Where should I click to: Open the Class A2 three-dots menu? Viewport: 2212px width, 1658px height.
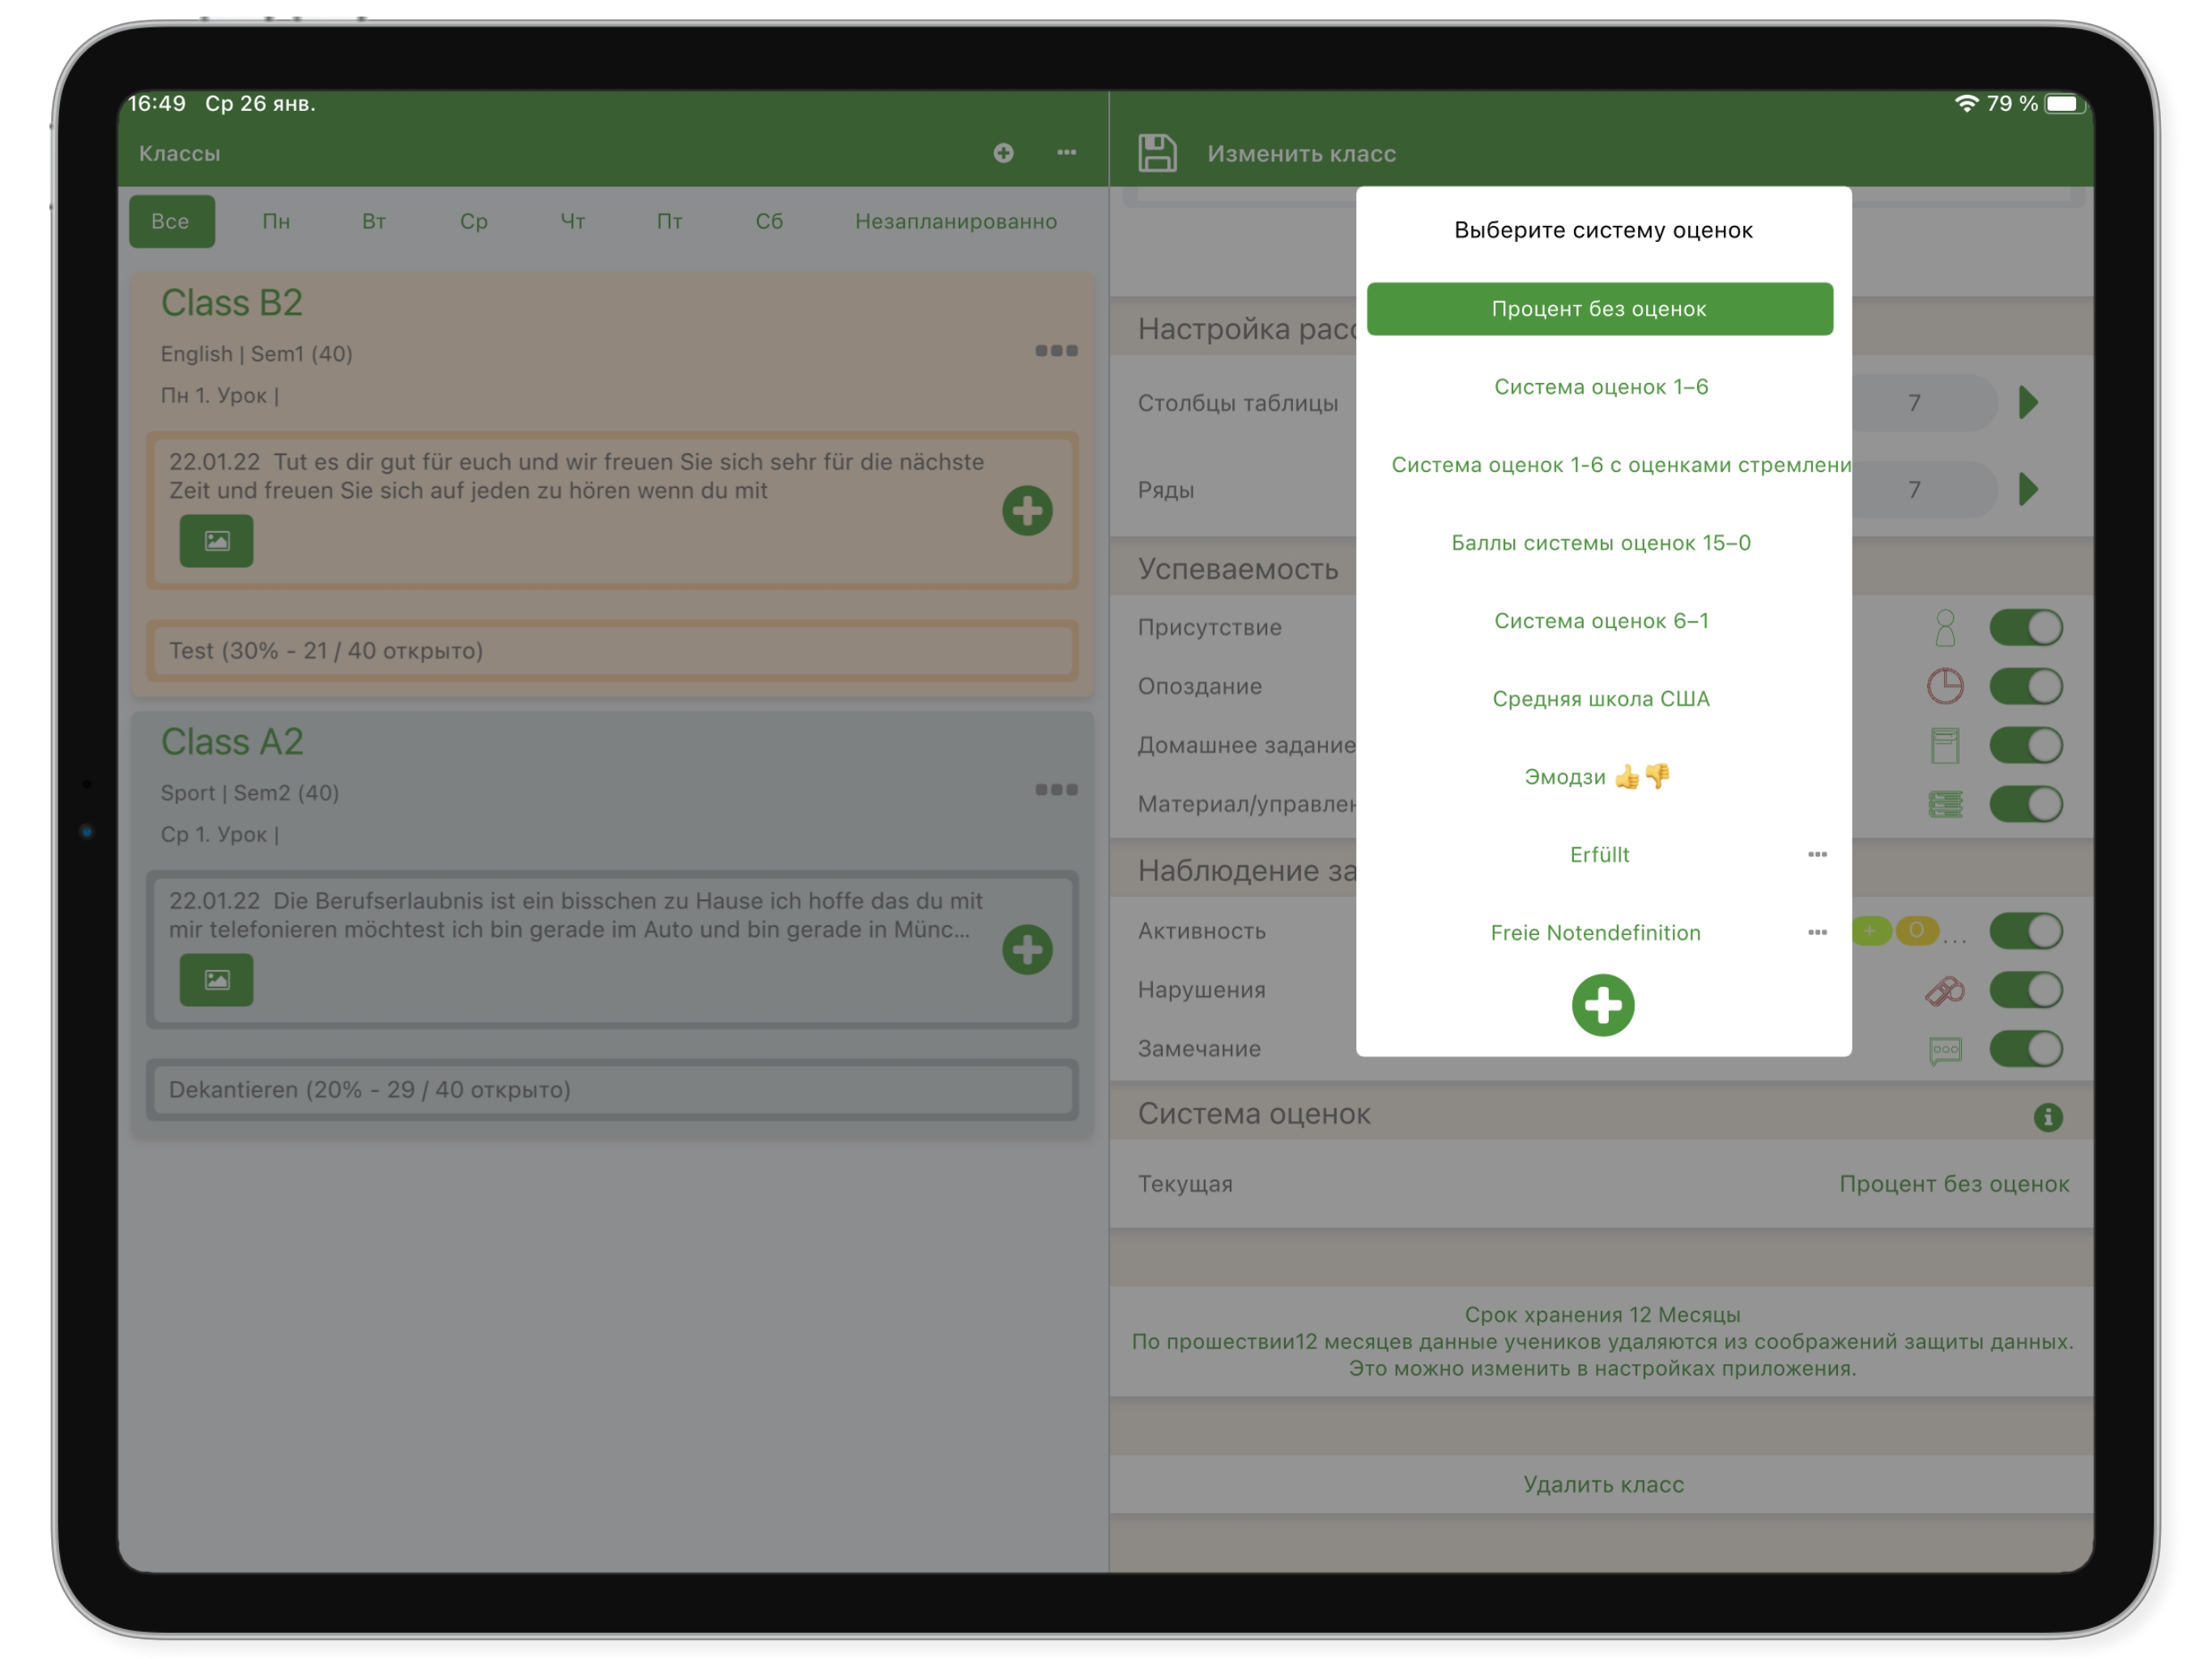pos(1055,790)
